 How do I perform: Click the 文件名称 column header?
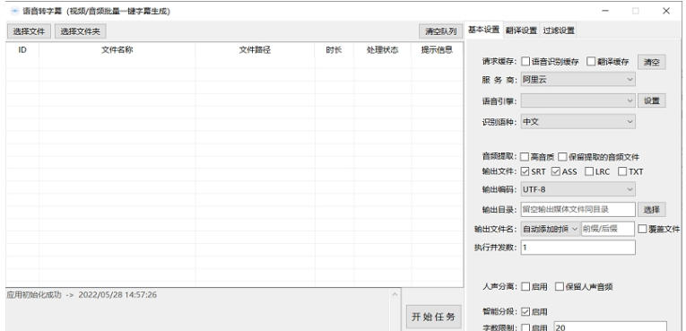coord(117,50)
